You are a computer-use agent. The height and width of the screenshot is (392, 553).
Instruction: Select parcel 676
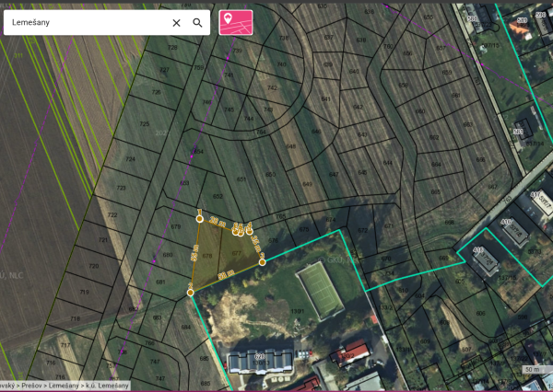click(x=274, y=240)
